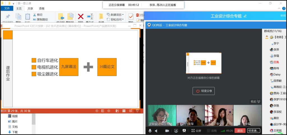Open the 查看 ribbon tab

point(41,8)
